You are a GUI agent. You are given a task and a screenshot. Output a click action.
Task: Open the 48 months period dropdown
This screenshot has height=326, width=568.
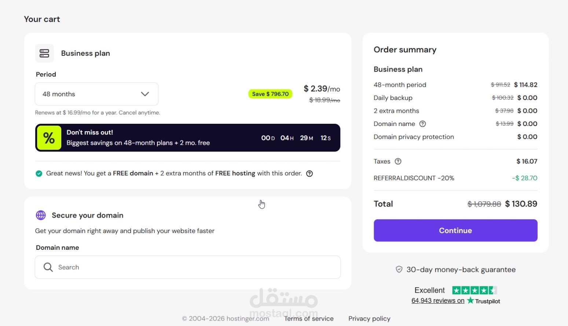point(96,94)
